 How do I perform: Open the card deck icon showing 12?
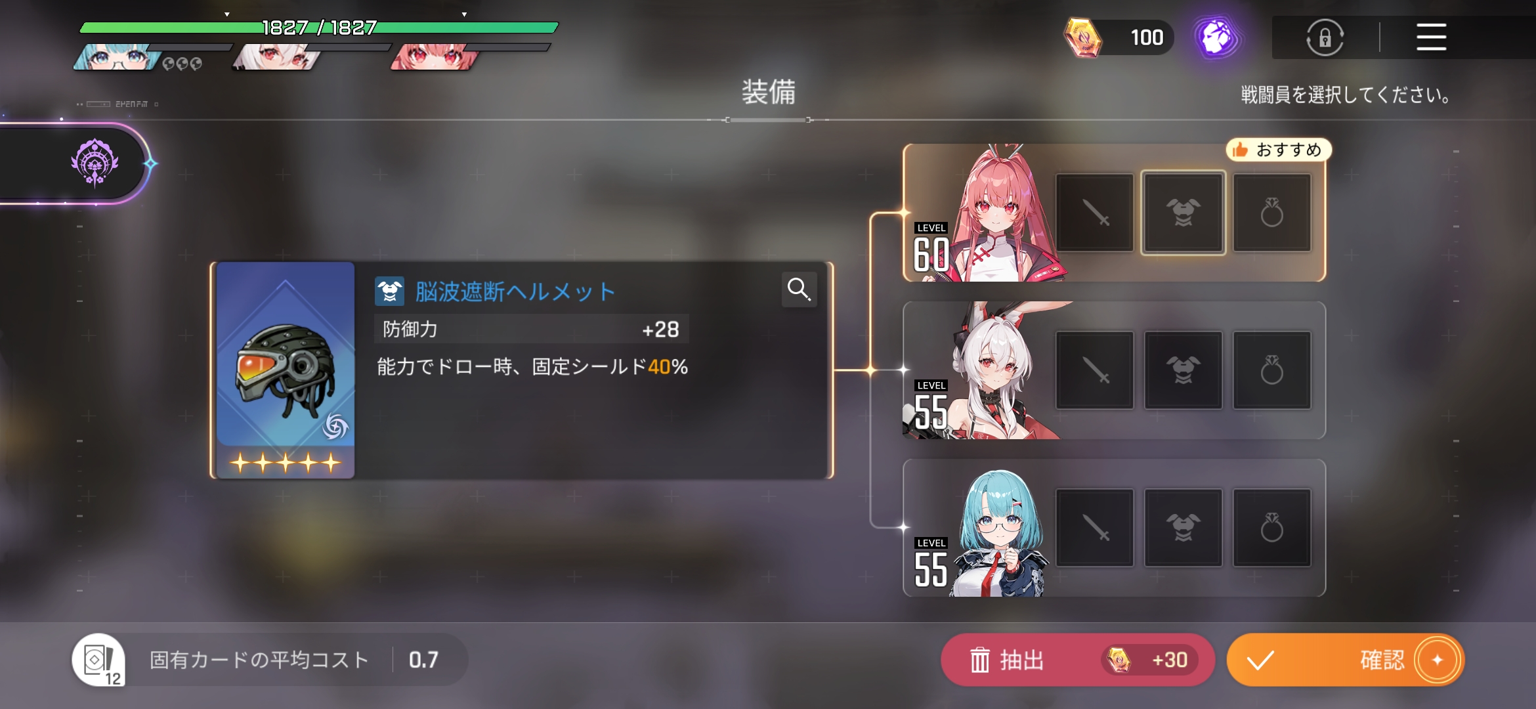(x=99, y=660)
